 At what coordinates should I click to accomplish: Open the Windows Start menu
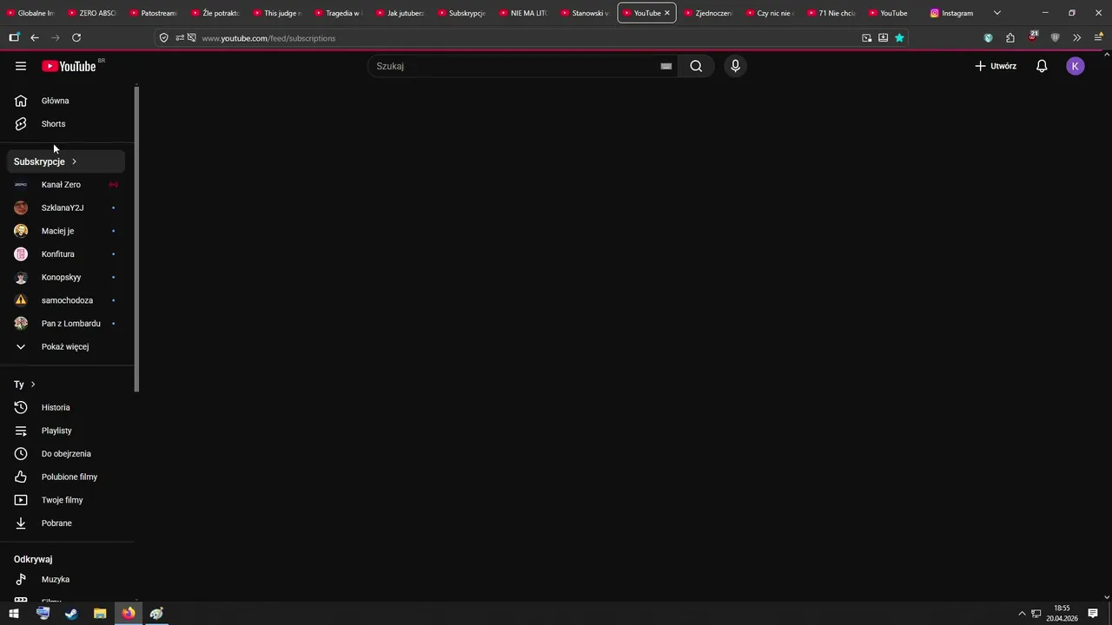pos(14,614)
